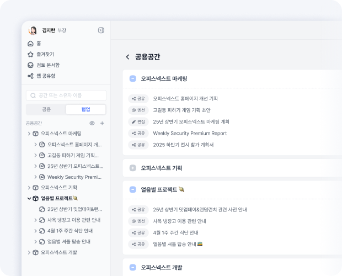This screenshot has width=342, height=276.
Task: Collapse the 오피스넥스트 마케팅 section card
Action: (x=132, y=79)
